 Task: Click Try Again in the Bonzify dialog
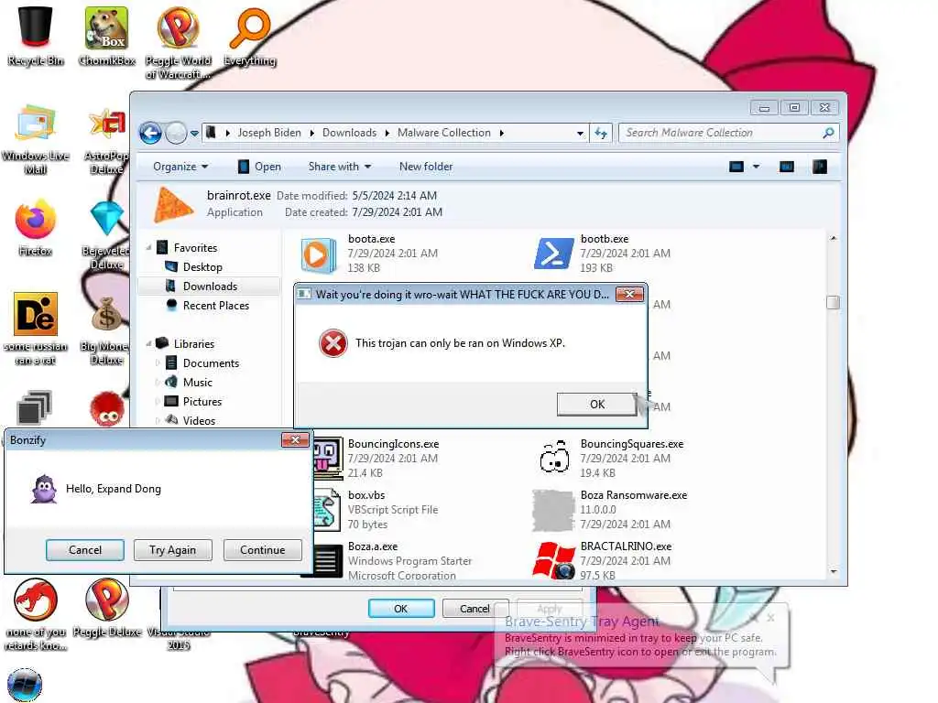(x=172, y=550)
